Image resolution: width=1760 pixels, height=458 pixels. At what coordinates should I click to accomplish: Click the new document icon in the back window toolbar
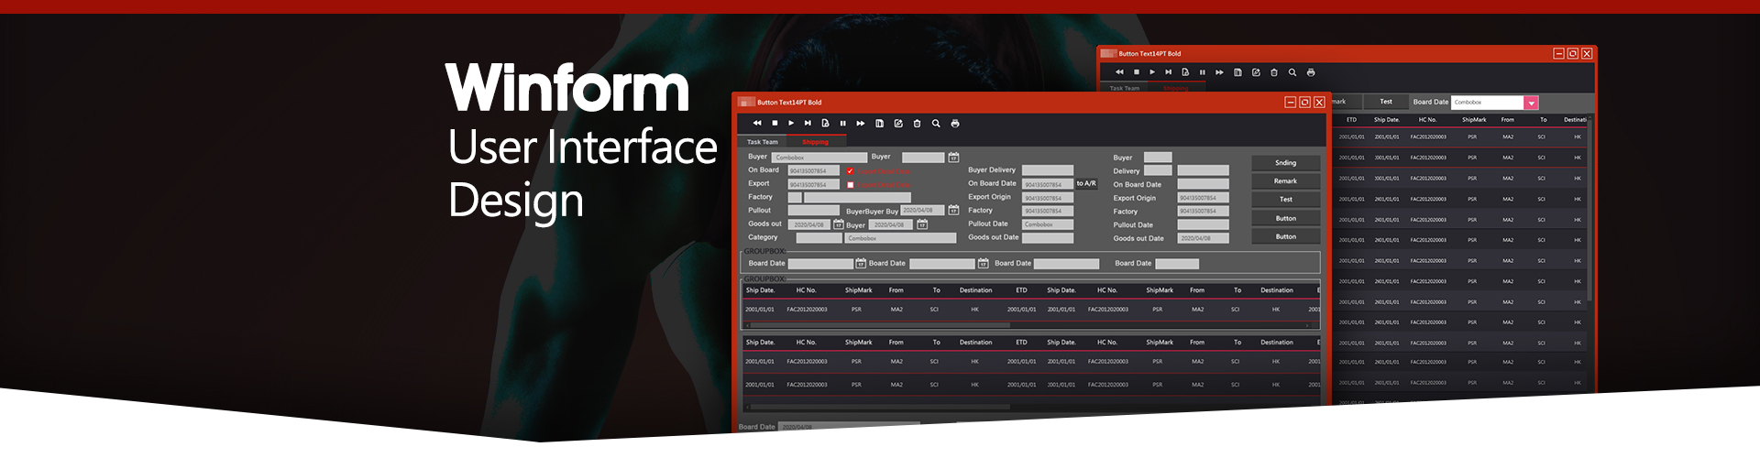(1185, 72)
